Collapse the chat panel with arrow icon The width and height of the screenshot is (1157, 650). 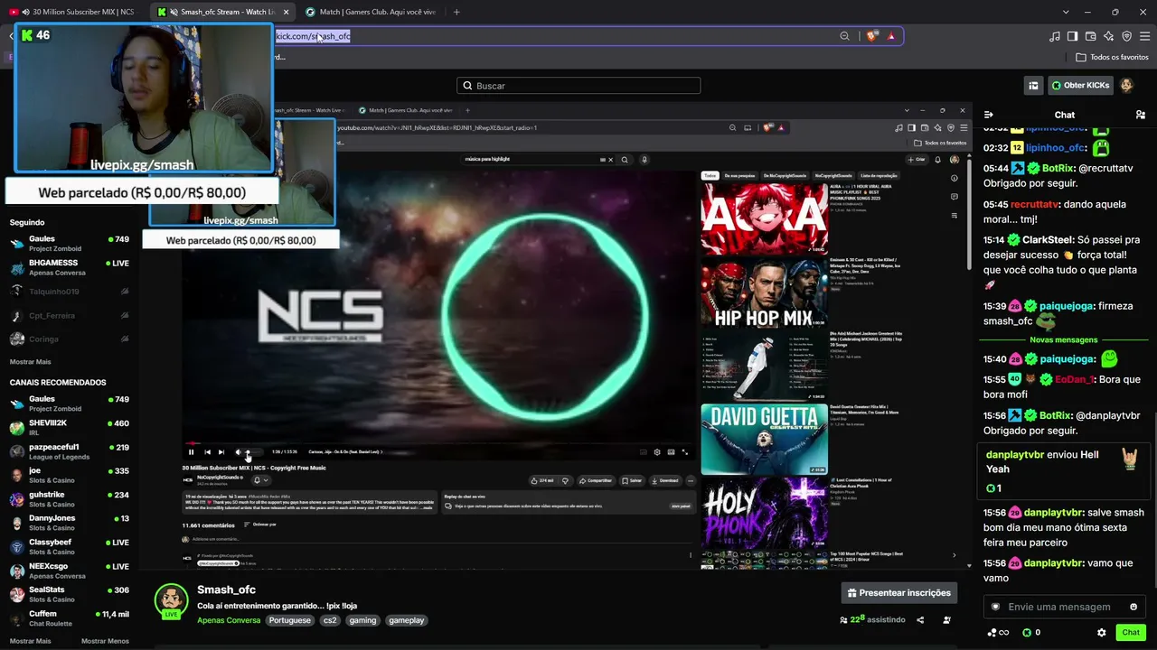989,115
